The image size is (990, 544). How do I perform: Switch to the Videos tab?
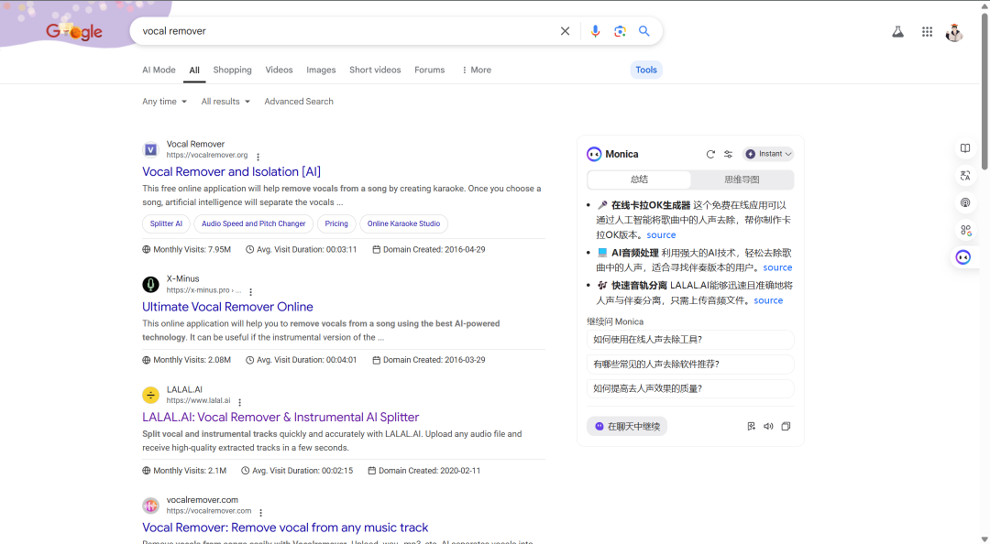tap(279, 70)
